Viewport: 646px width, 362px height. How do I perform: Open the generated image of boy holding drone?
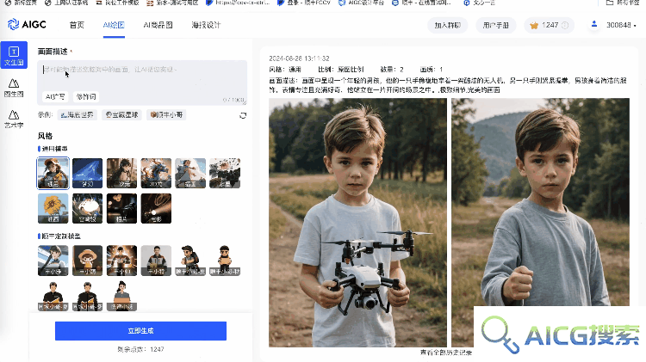pos(357,222)
